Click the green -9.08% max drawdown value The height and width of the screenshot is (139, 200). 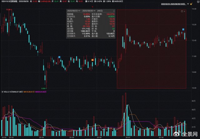(111, 17)
